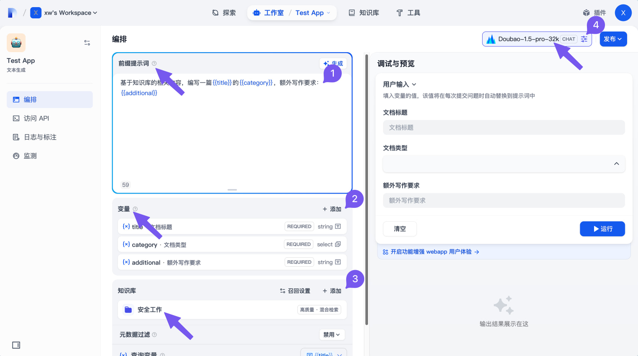Click the Dify logo icon
Screen dimensions: 638x356
(12, 13)
